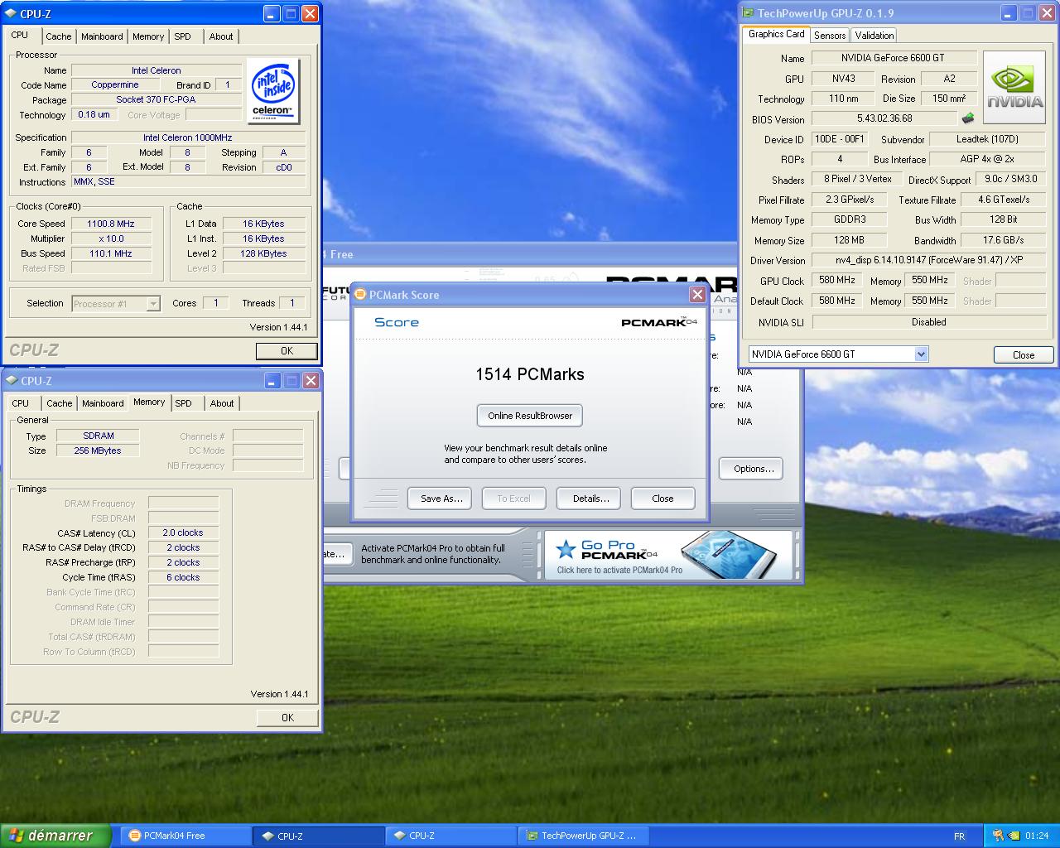The image size is (1060, 848).
Task: Click the GPU-Z title bar icon
Action: pyautogui.click(x=748, y=13)
